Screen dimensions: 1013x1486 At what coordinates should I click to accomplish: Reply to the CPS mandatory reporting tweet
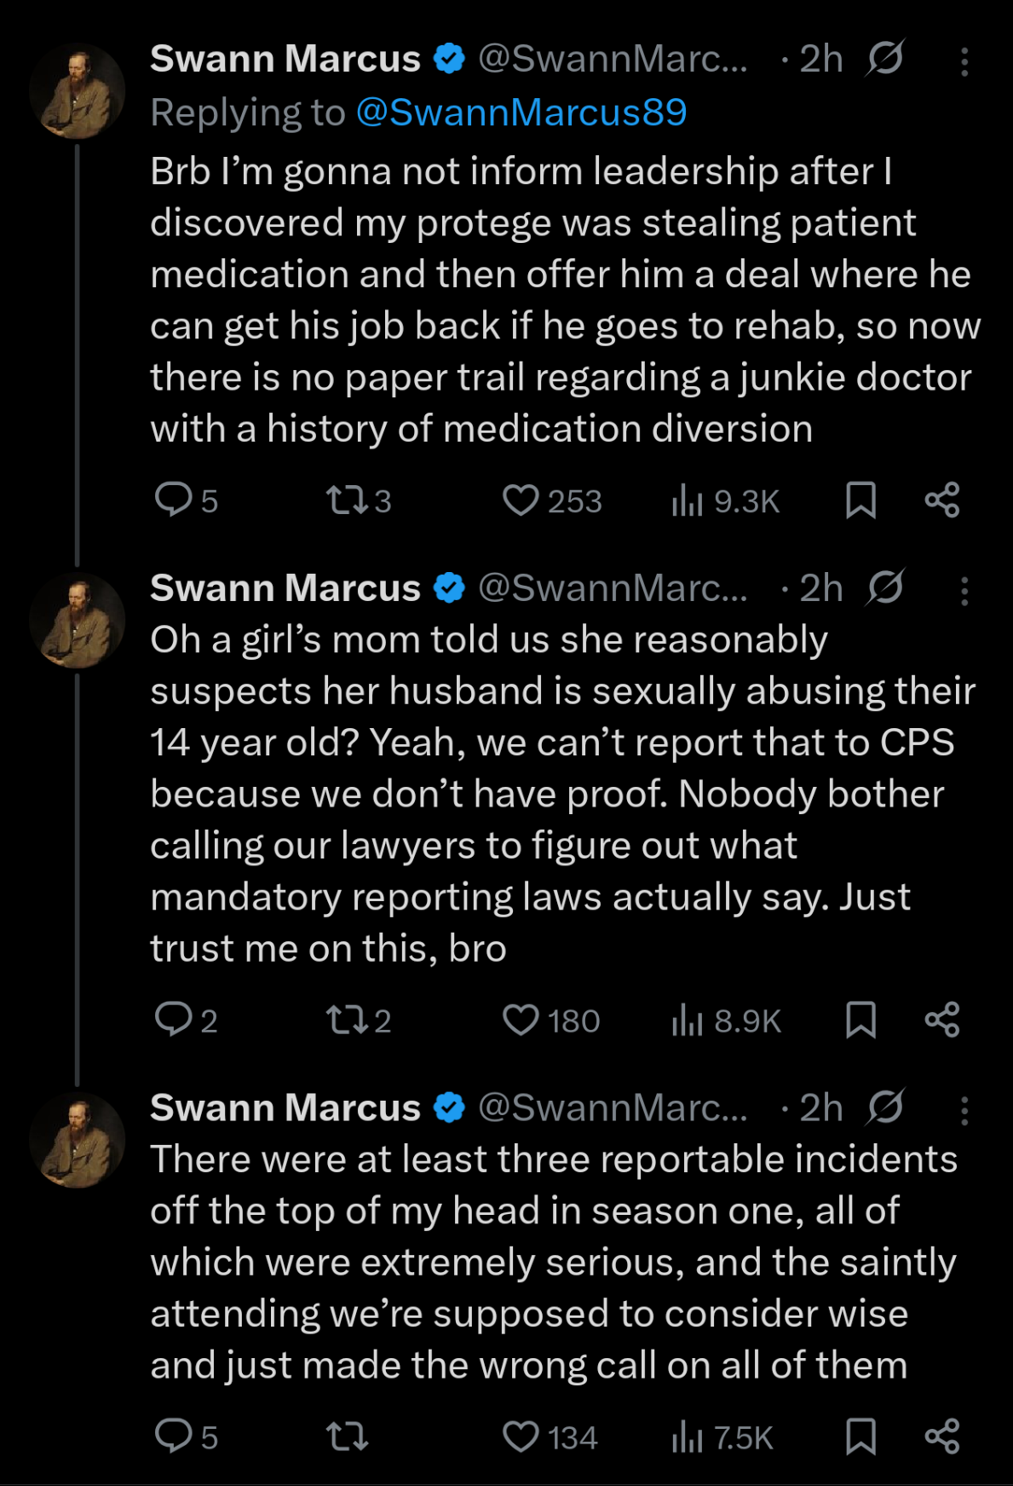click(x=173, y=1020)
